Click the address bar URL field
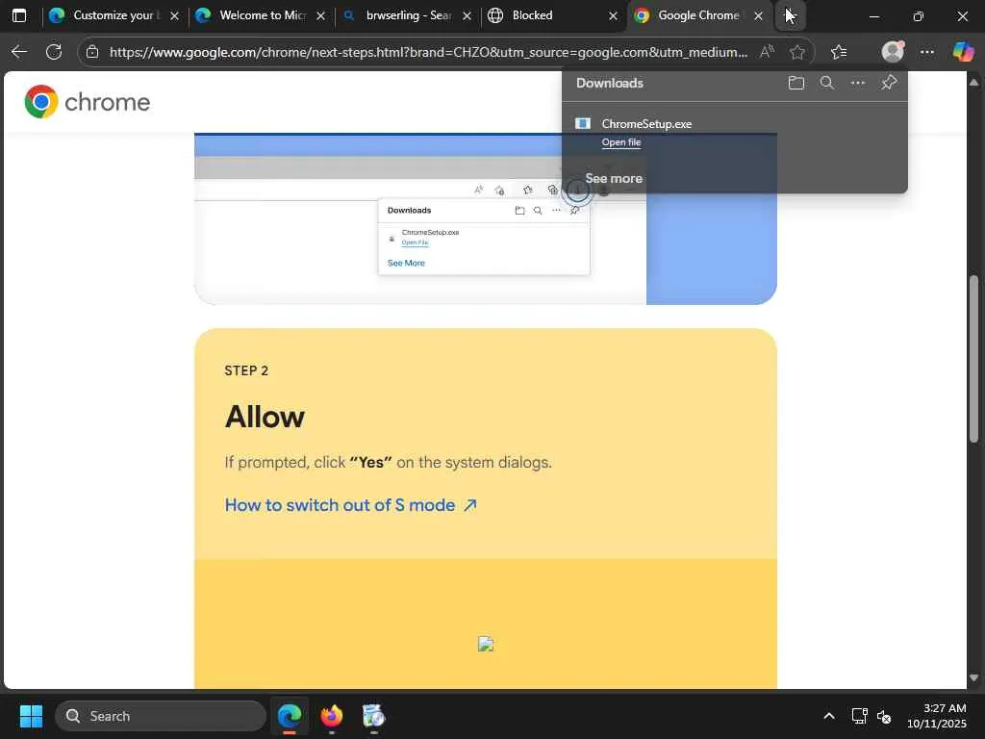This screenshot has width=985, height=739. pos(428,52)
